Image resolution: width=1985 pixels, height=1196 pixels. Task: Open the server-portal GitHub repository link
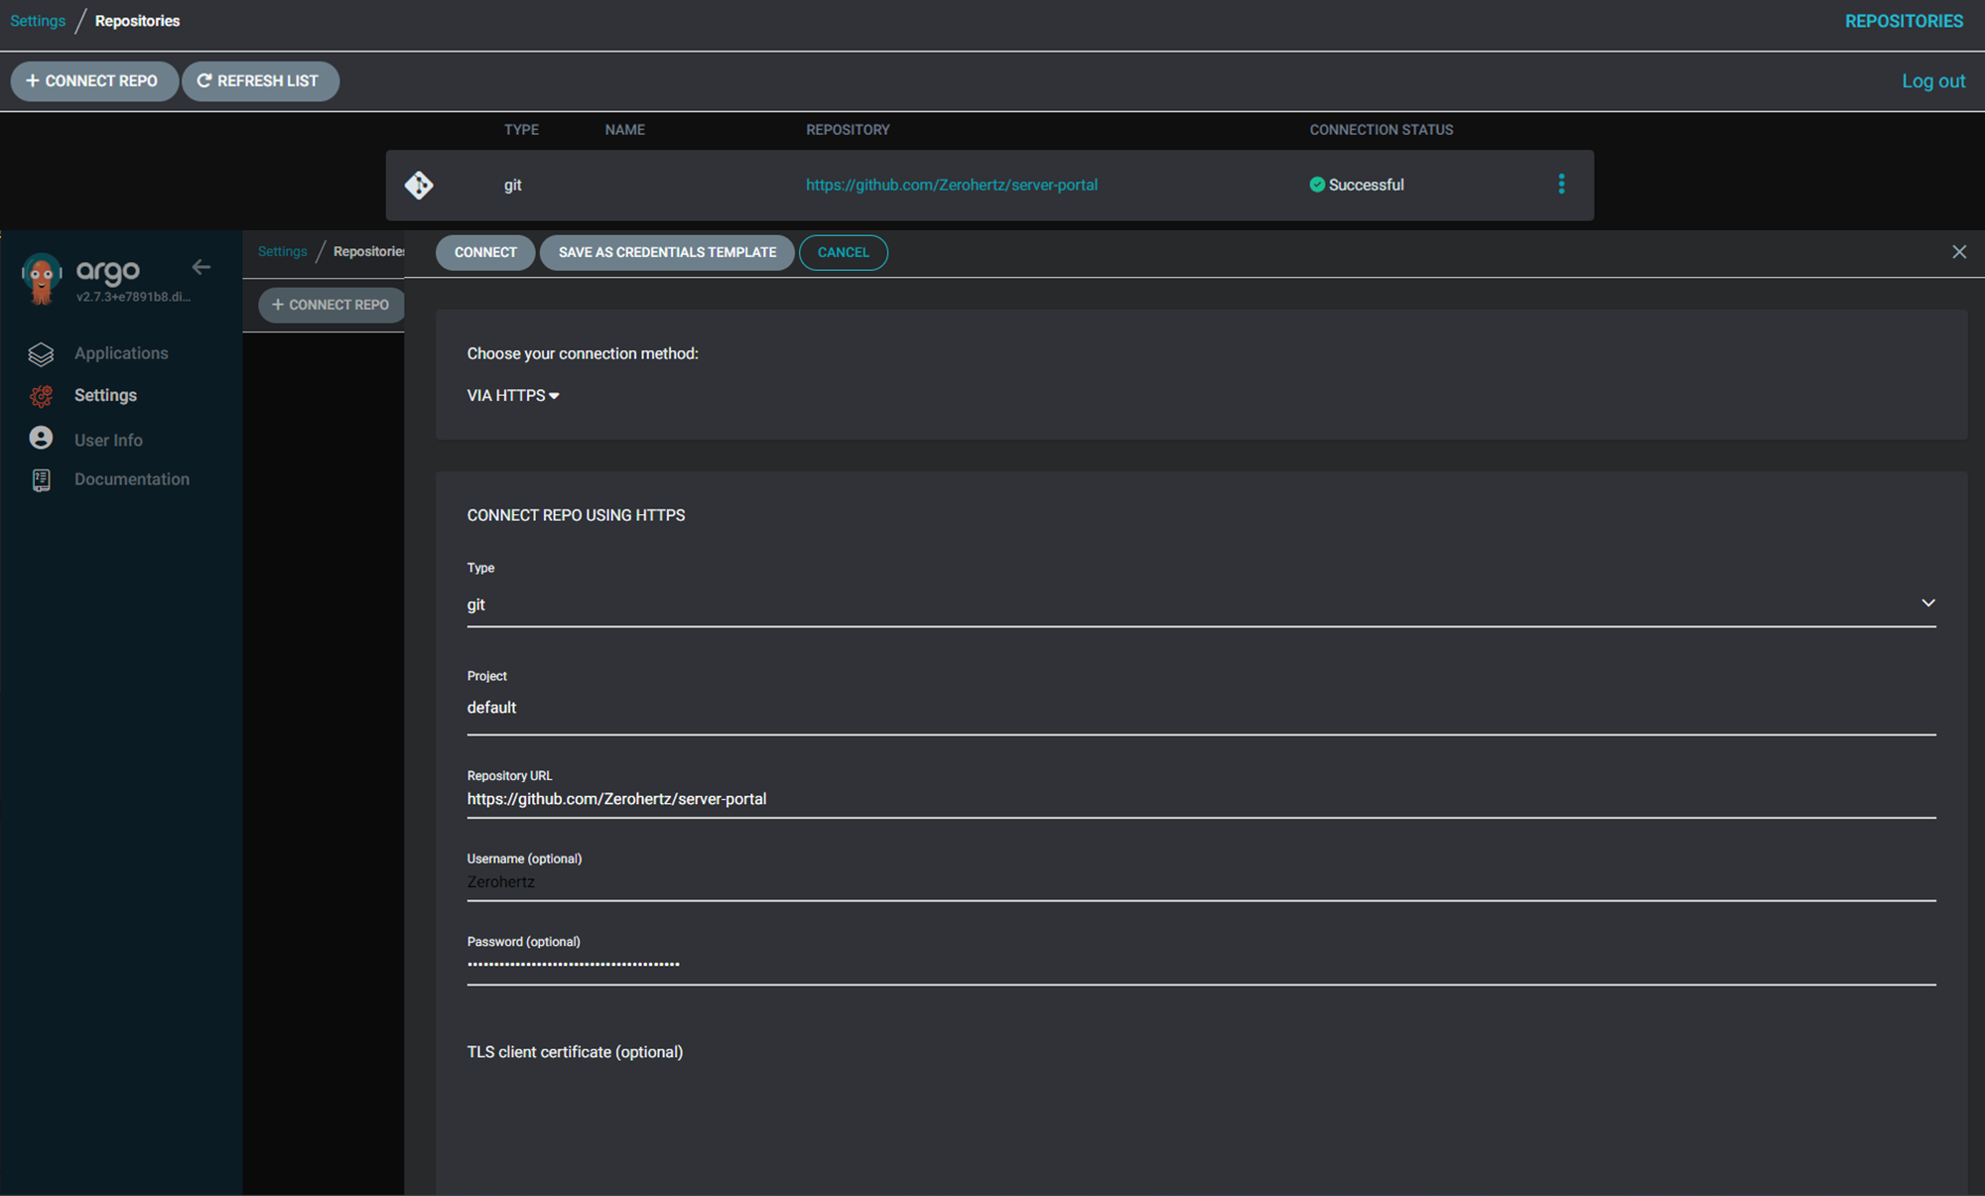(951, 185)
